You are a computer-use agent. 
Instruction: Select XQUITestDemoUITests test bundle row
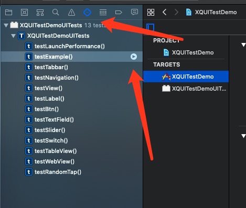pyautogui.click(x=72, y=25)
